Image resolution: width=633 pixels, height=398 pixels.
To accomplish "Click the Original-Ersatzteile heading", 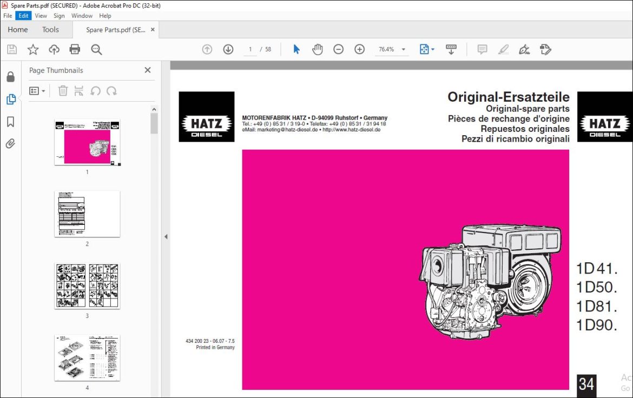I will 508,97.
